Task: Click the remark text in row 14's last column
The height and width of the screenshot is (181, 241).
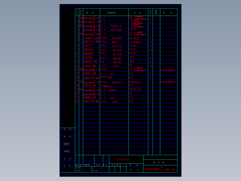Action: click(x=168, y=70)
